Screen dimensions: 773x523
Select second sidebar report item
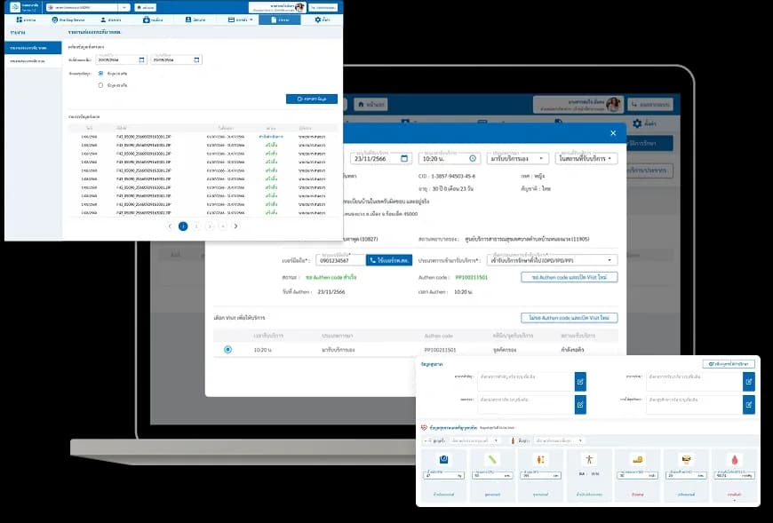tap(33, 61)
